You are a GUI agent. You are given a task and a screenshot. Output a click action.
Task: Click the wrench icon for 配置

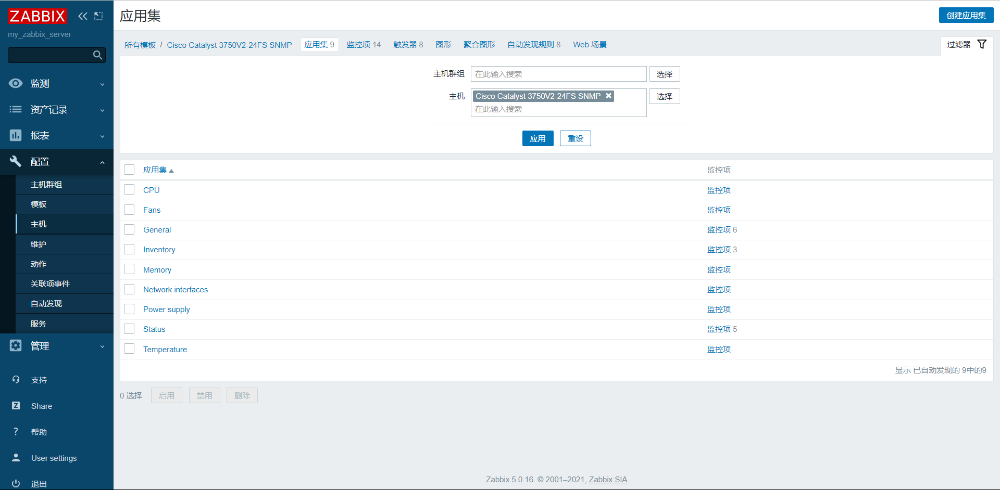tap(16, 161)
